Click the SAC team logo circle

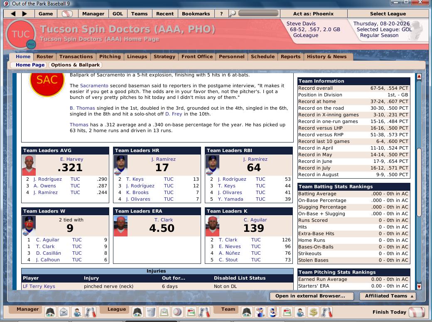pyautogui.click(x=47, y=80)
